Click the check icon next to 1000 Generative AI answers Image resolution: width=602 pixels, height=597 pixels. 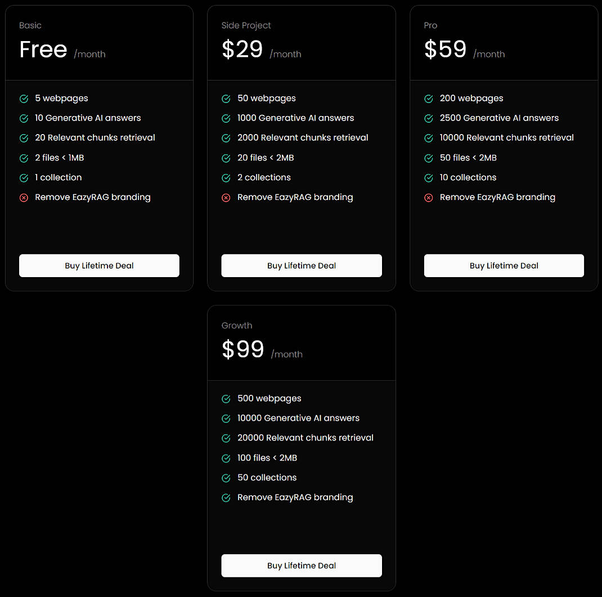point(226,118)
